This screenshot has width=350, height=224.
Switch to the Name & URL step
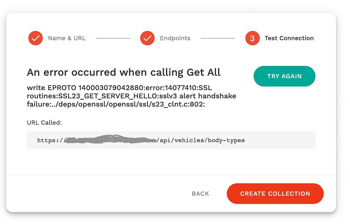pyautogui.click(x=67, y=38)
